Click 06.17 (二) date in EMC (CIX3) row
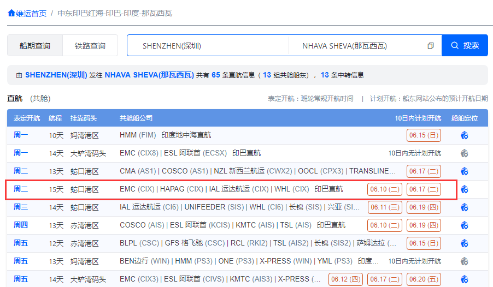 click(385, 279)
